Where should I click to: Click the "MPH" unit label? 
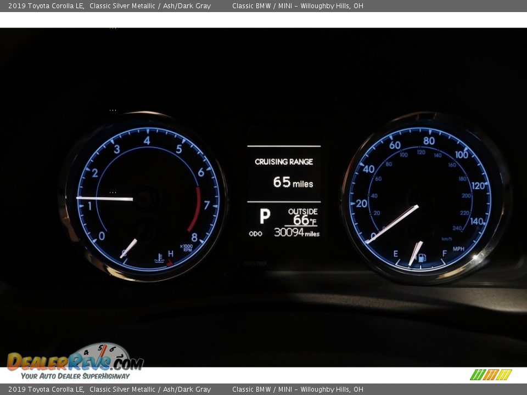tap(458, 249)
